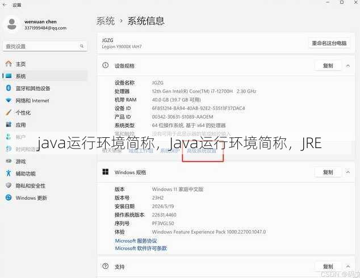360x278 pixels.
Task: Click the Windows Update circular arrows icon
Action: [9, 197]
